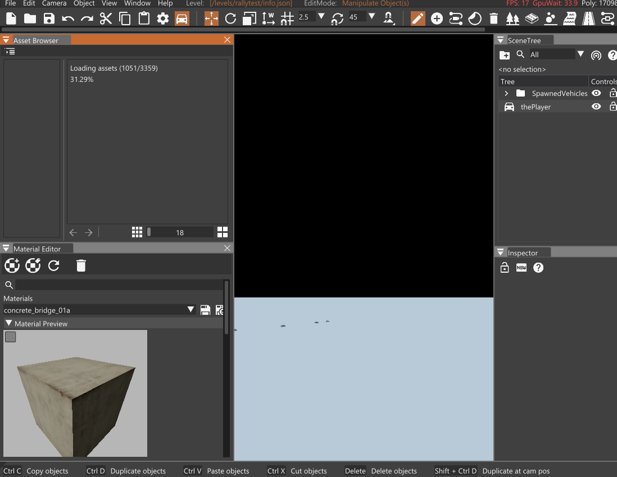617x477 pixels.
Task: Adjust the thumbnail size slider showing 18
Action: pos(180,232)
